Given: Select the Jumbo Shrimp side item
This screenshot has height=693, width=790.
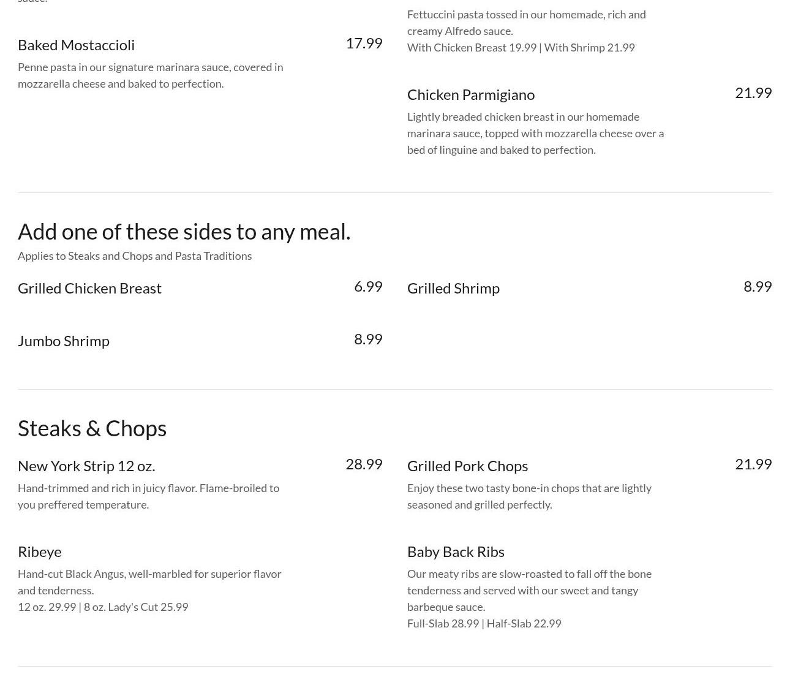Looking at the screenshot, I should tap(64, 341).
